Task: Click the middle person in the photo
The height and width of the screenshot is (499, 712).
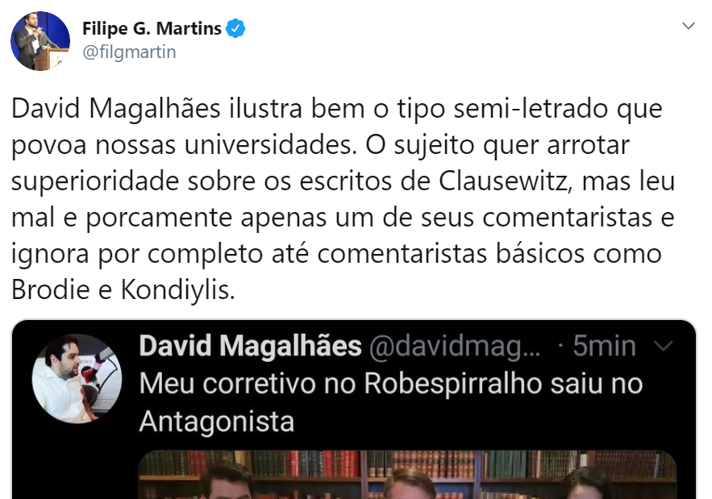Action: 409,484
